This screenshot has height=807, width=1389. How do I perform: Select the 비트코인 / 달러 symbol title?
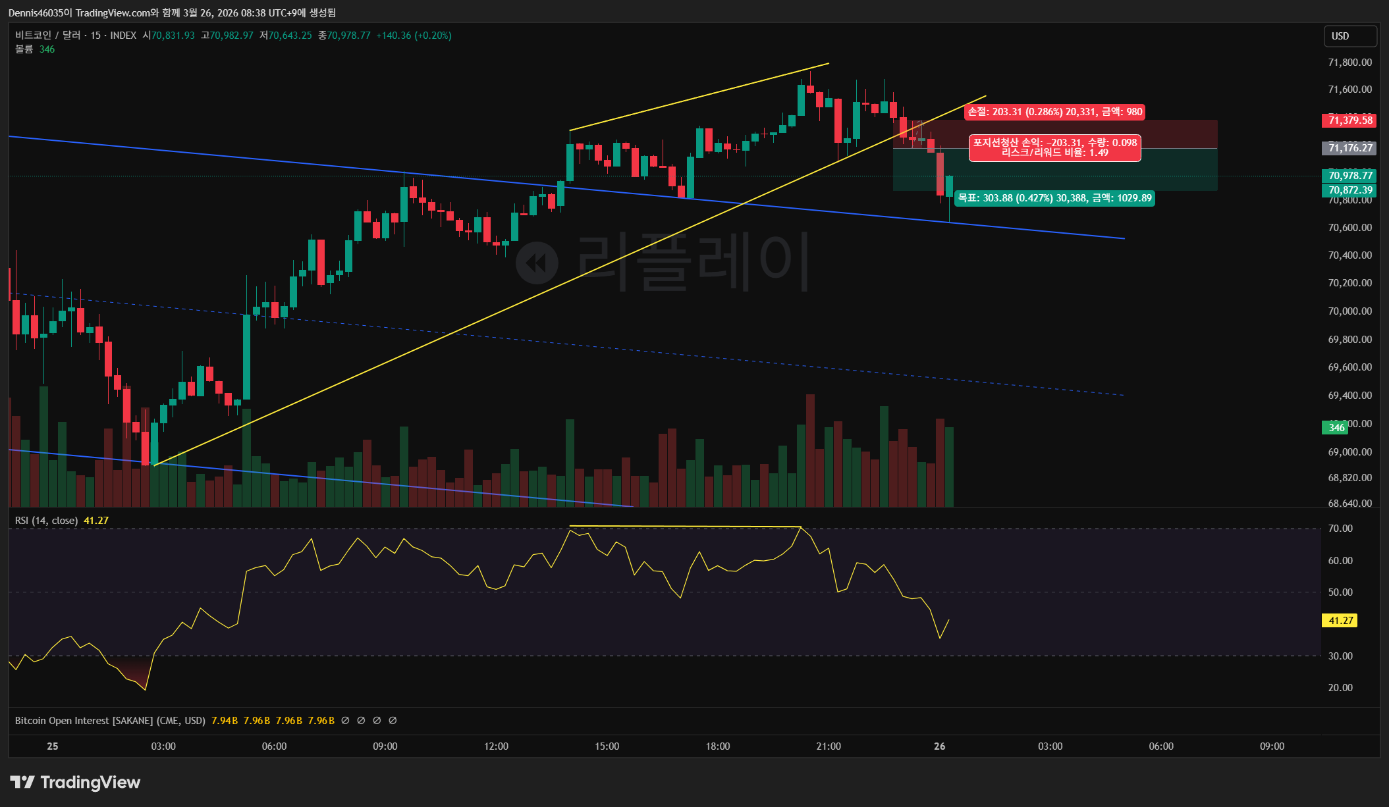point(47,36)
